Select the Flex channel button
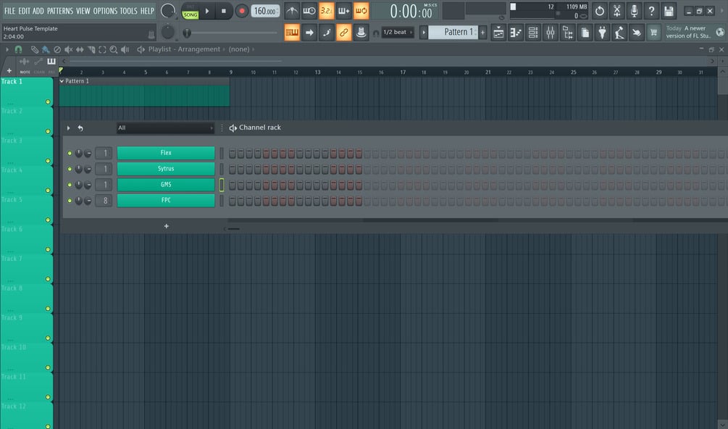This screenshot has height=429, width=728. pyautogui.click(x=166, y=153)
